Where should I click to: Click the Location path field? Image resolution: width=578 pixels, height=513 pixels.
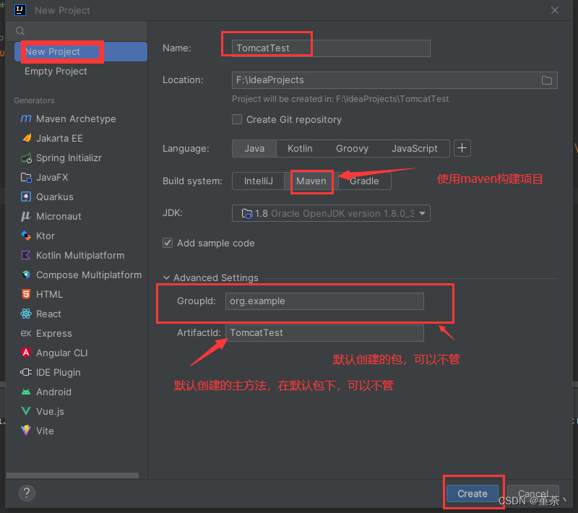394,80
